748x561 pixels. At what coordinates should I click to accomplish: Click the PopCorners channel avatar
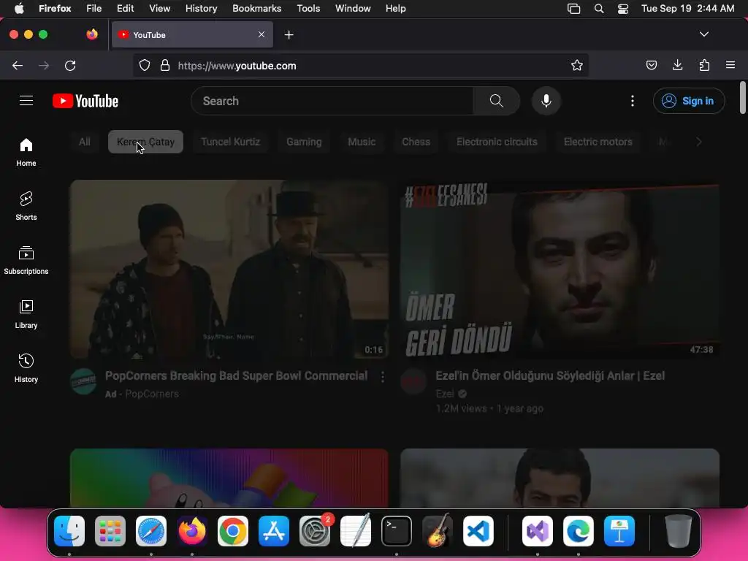(x=83, y=381)
